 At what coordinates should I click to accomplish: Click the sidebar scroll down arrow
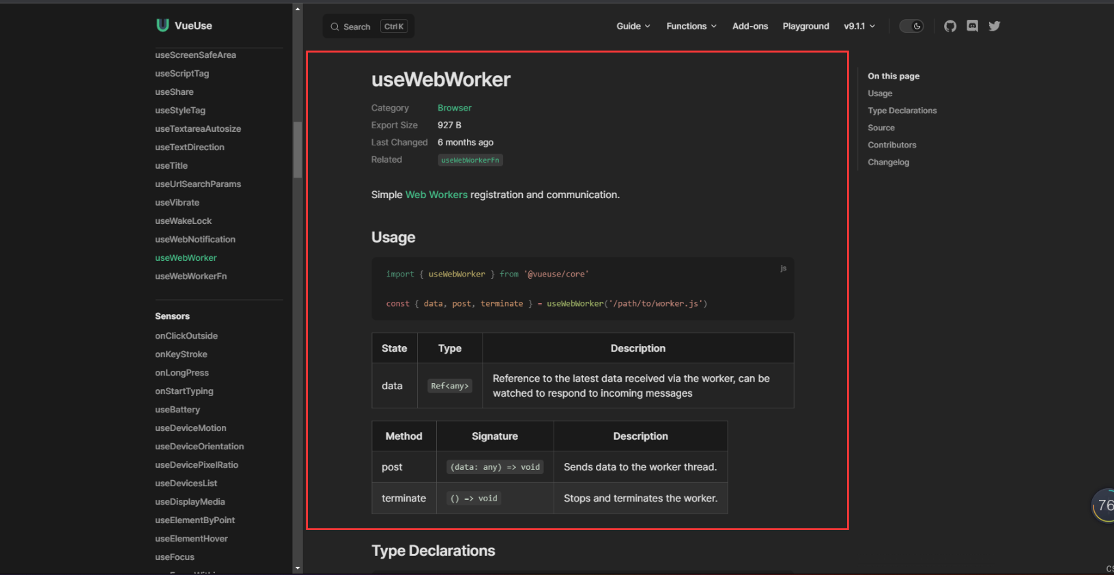tap(298, 567)
